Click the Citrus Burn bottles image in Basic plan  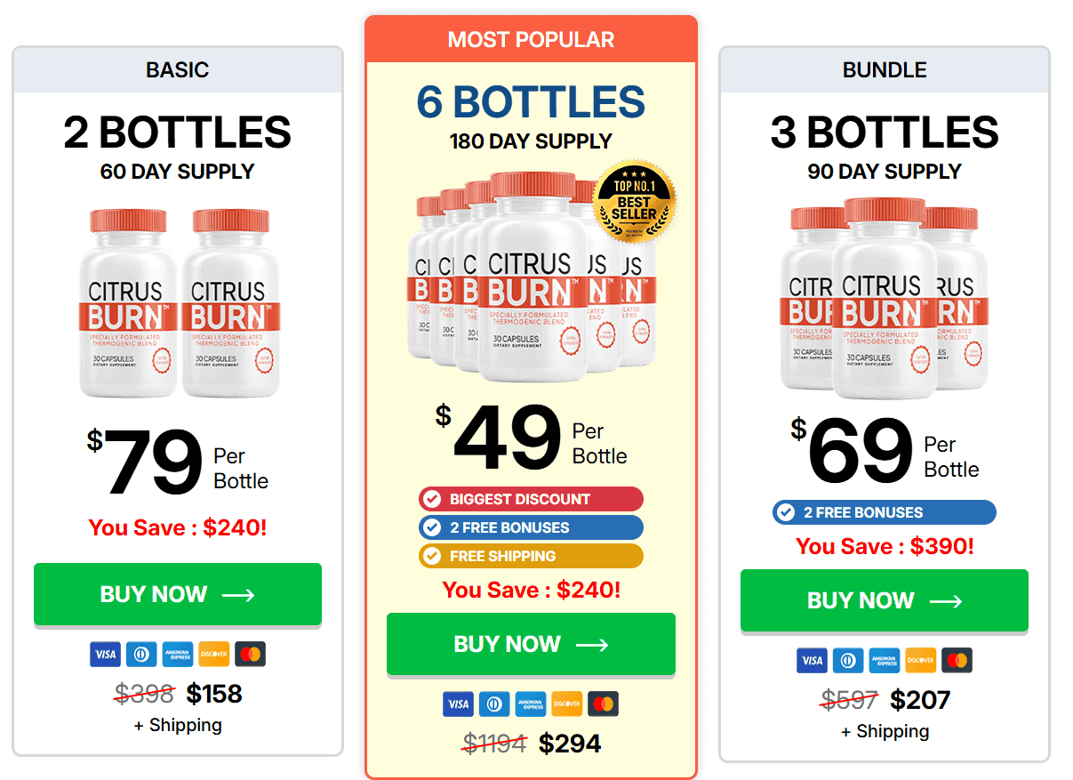178,301
